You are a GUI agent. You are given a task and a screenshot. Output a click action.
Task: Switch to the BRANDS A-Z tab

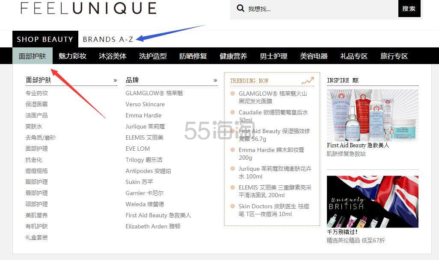click(108, 39)
